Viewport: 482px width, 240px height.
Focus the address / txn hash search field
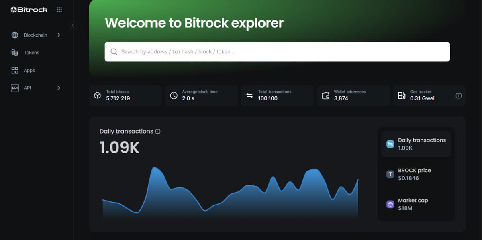coord(277,52)
